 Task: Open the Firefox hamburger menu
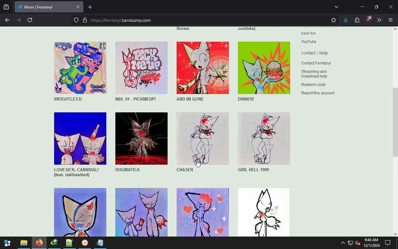pyautogui.click(x=391, y=20)
